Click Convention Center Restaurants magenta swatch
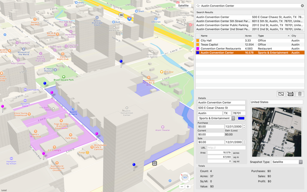This screenshot has width=307, height=192. (x=198, y=49)
